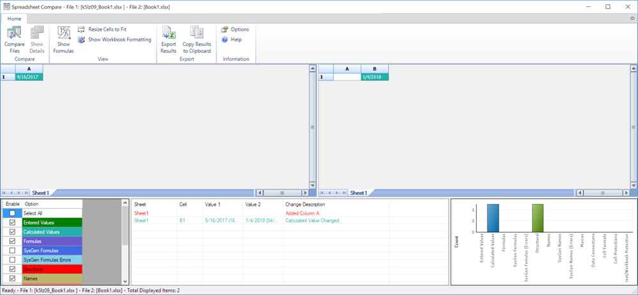
Task: Uncheck the Structural option
Action: [12, 269]
